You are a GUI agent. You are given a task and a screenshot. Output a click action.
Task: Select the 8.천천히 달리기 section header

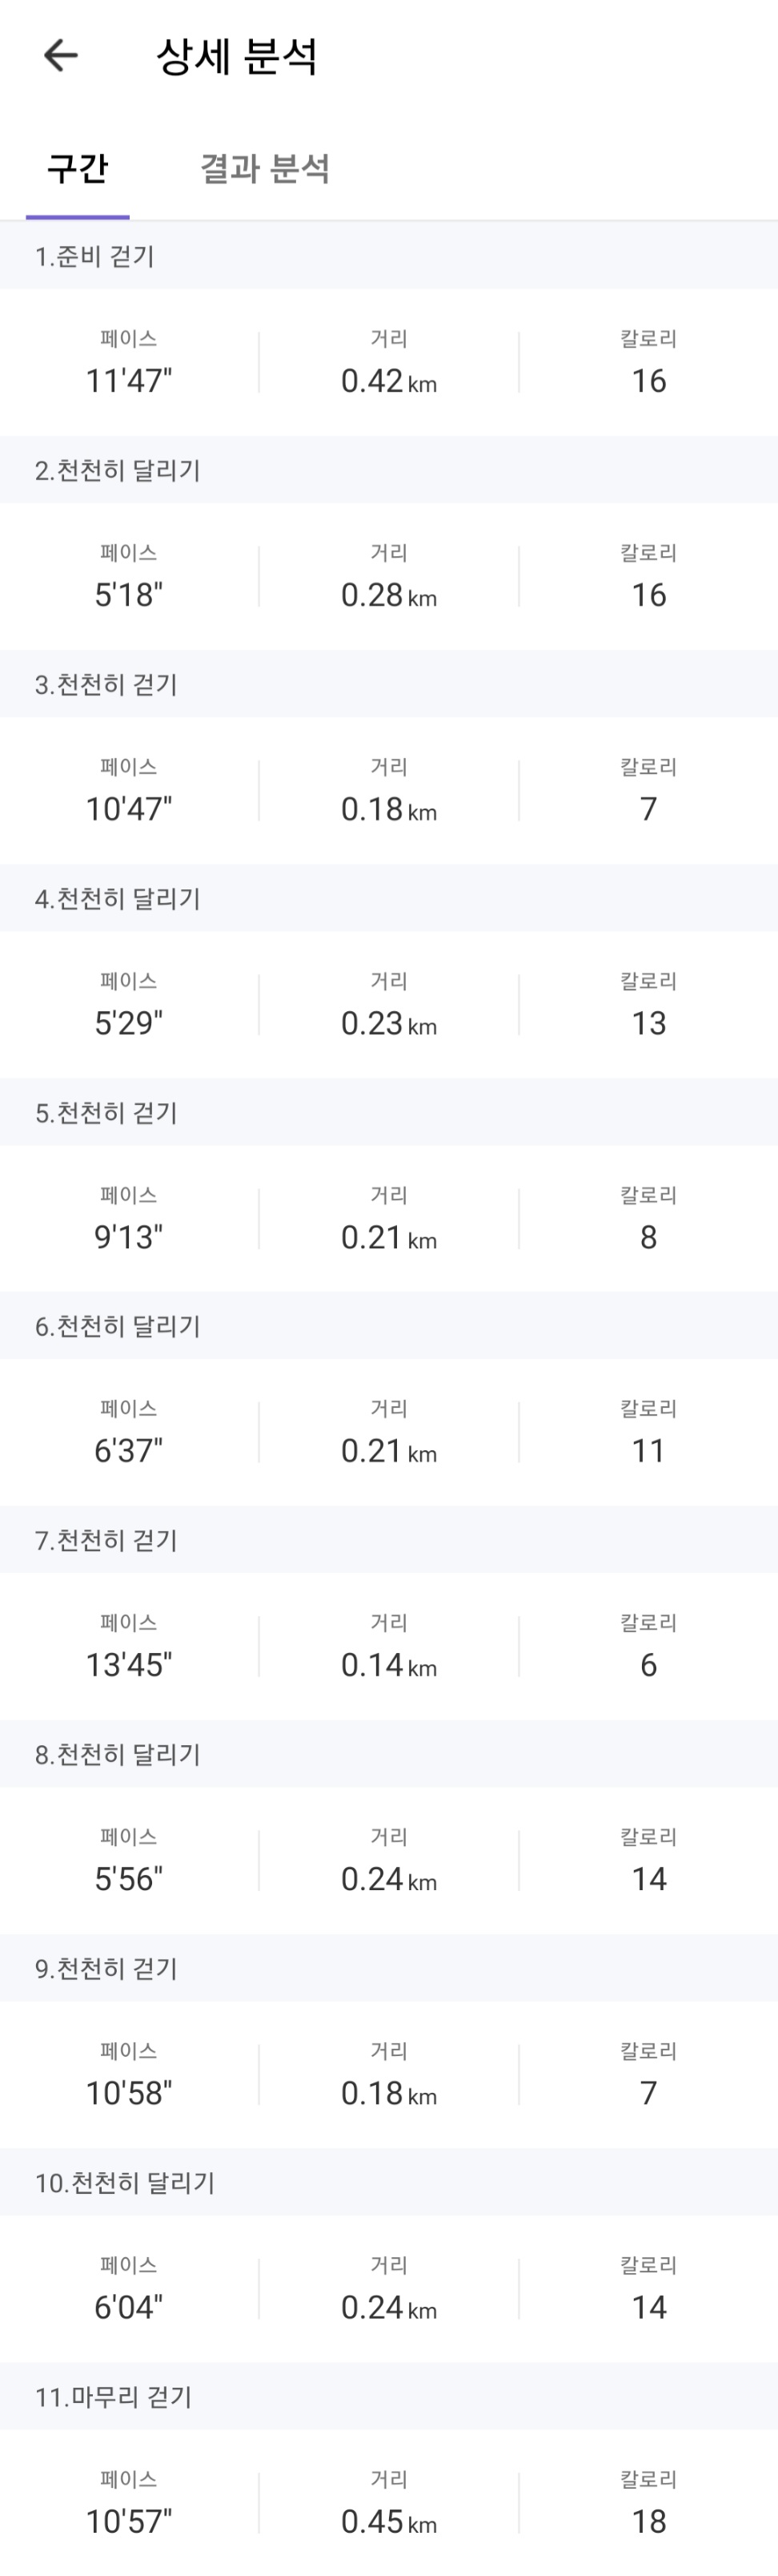[388, 1754]
